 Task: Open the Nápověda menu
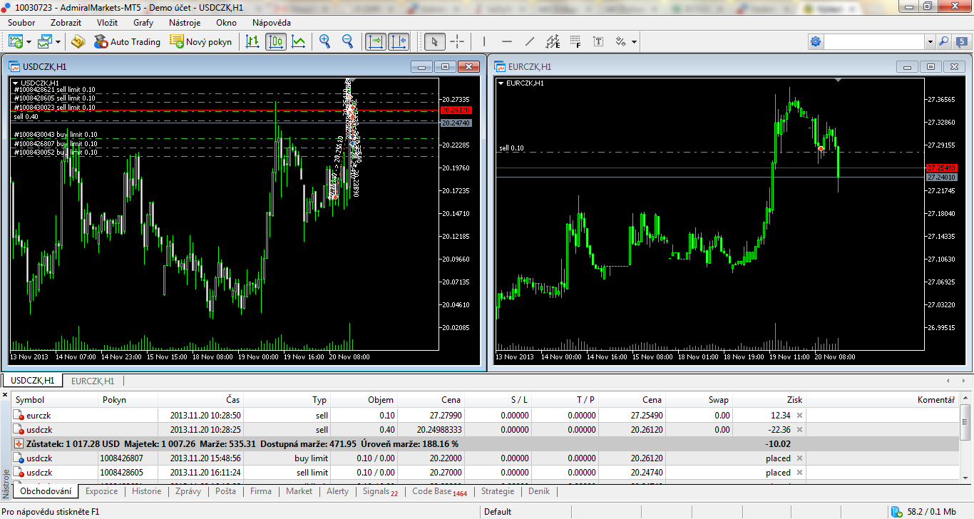click(272, 22)
